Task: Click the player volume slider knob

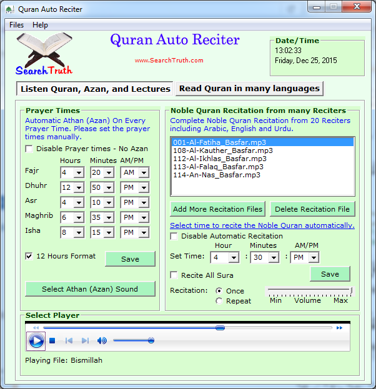Action: click(x=151, y=340)
